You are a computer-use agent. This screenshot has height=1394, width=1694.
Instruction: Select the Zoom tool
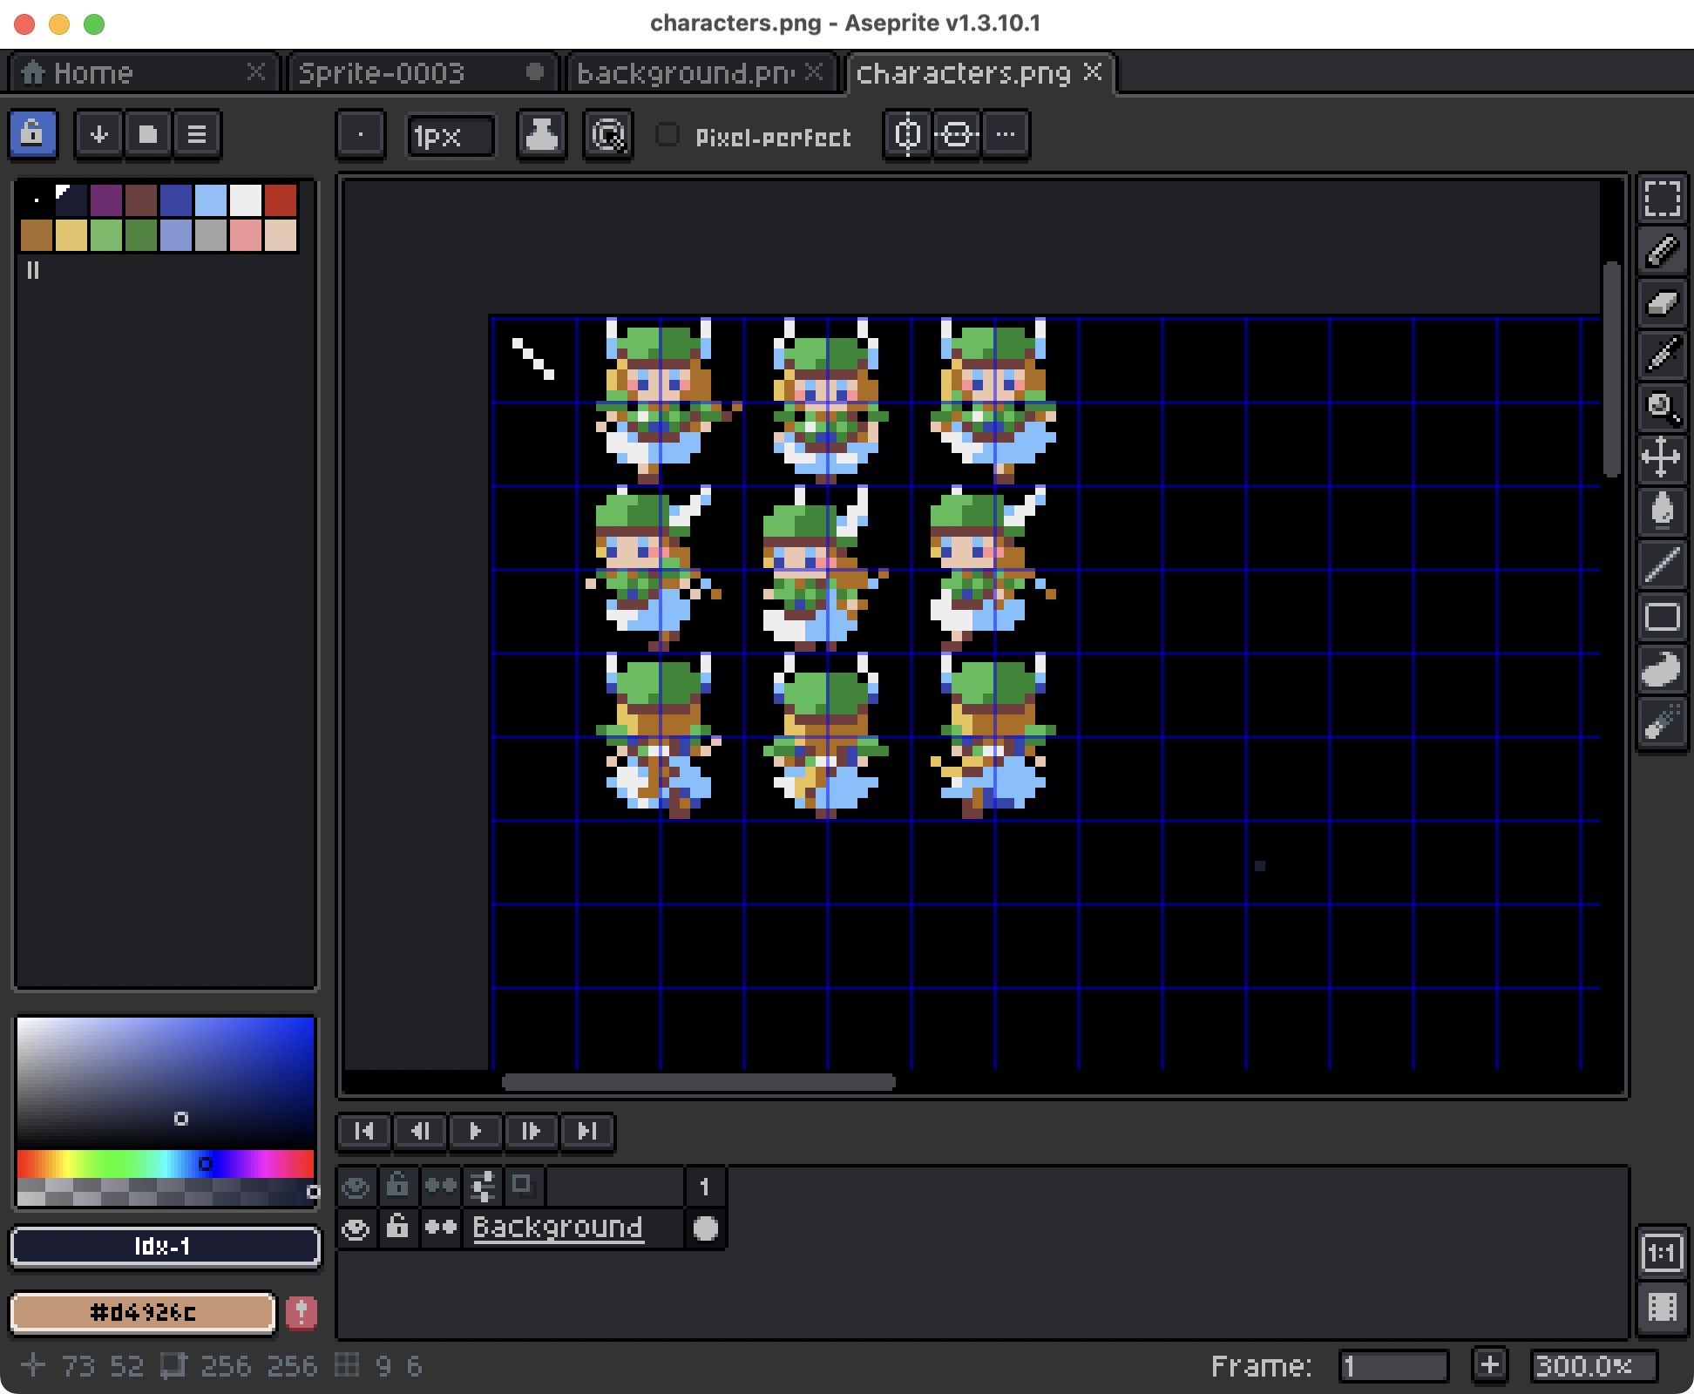tap(1663, 409)
